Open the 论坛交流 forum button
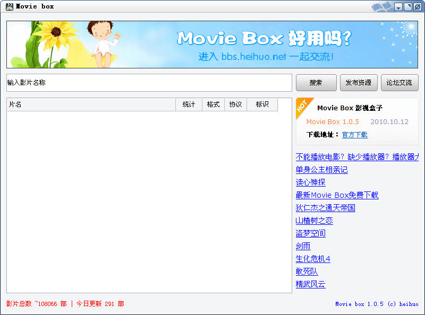This screenshot has height=315, width=425. [x=399, y=83]
